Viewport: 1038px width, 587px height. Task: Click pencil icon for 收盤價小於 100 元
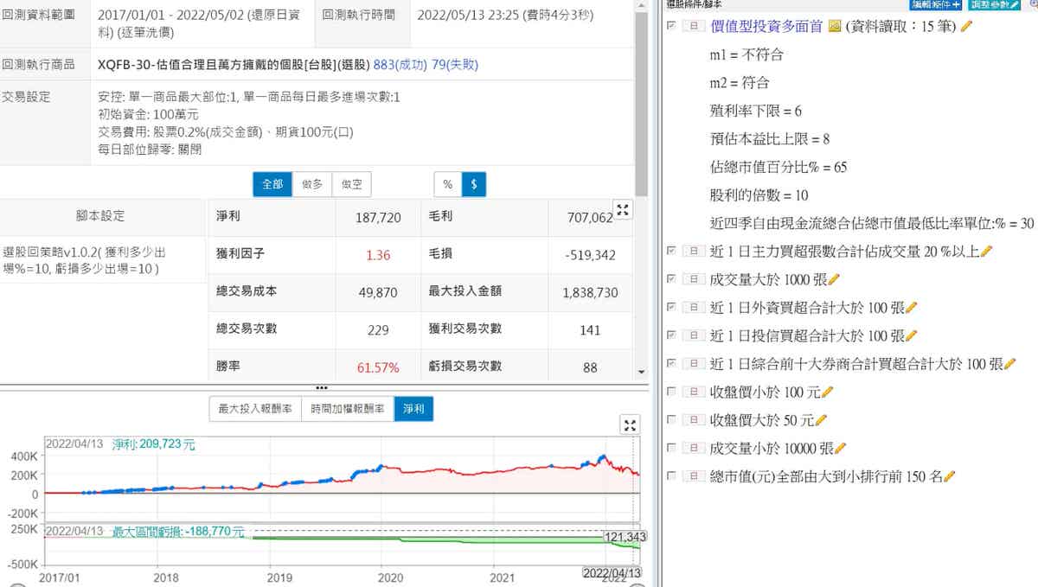click(827, 392)
